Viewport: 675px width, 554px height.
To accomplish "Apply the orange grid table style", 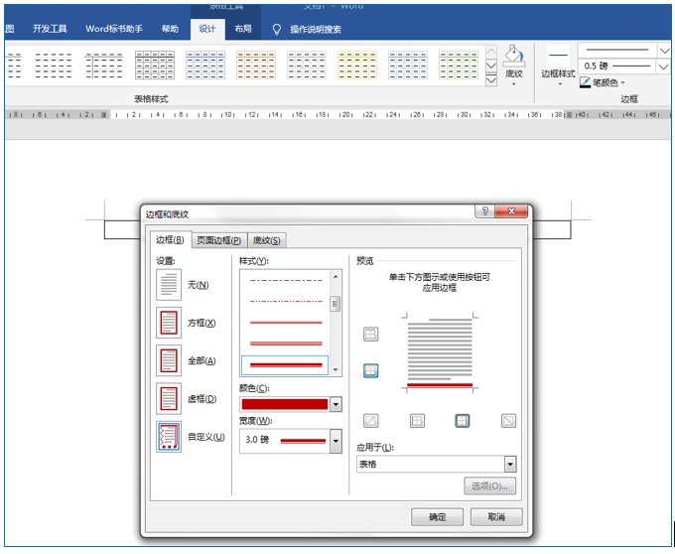I will (256, 65).
